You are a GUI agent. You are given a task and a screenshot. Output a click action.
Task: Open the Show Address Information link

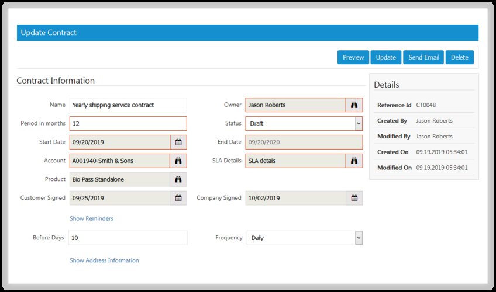[104, 260]
